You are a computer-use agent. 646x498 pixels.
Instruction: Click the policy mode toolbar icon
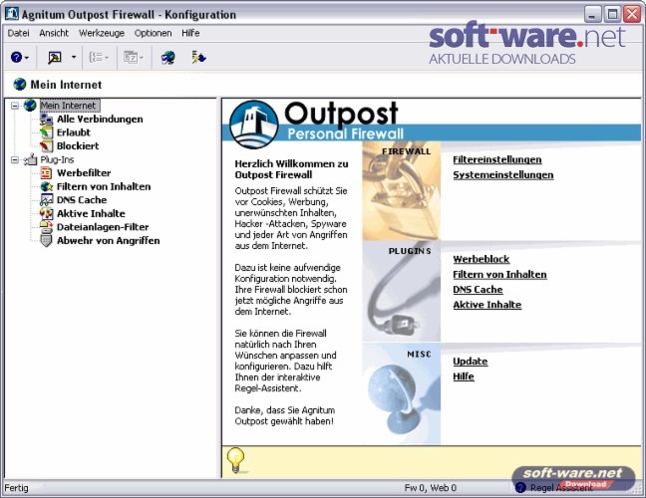(x=55, y=57)
